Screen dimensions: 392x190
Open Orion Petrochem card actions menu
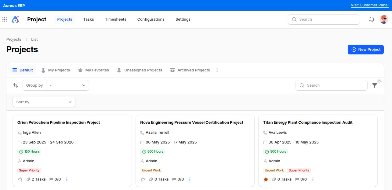tap(67, 179)
